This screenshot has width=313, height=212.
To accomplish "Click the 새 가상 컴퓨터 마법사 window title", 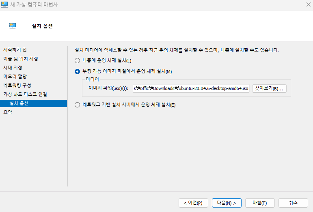I will tap(34, 4).
